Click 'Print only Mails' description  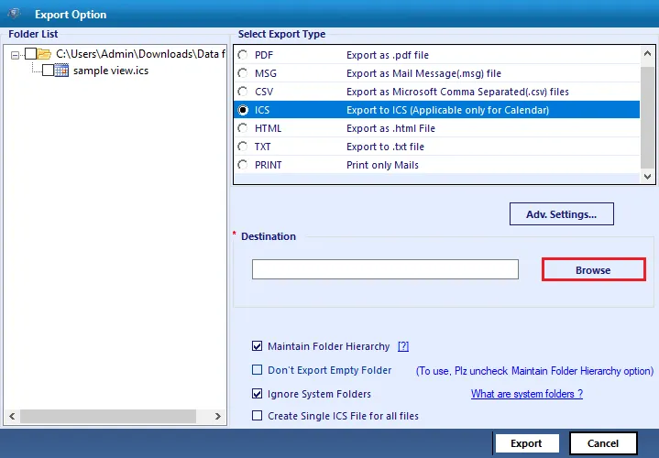pyautogui.click(x=382, y=165)
